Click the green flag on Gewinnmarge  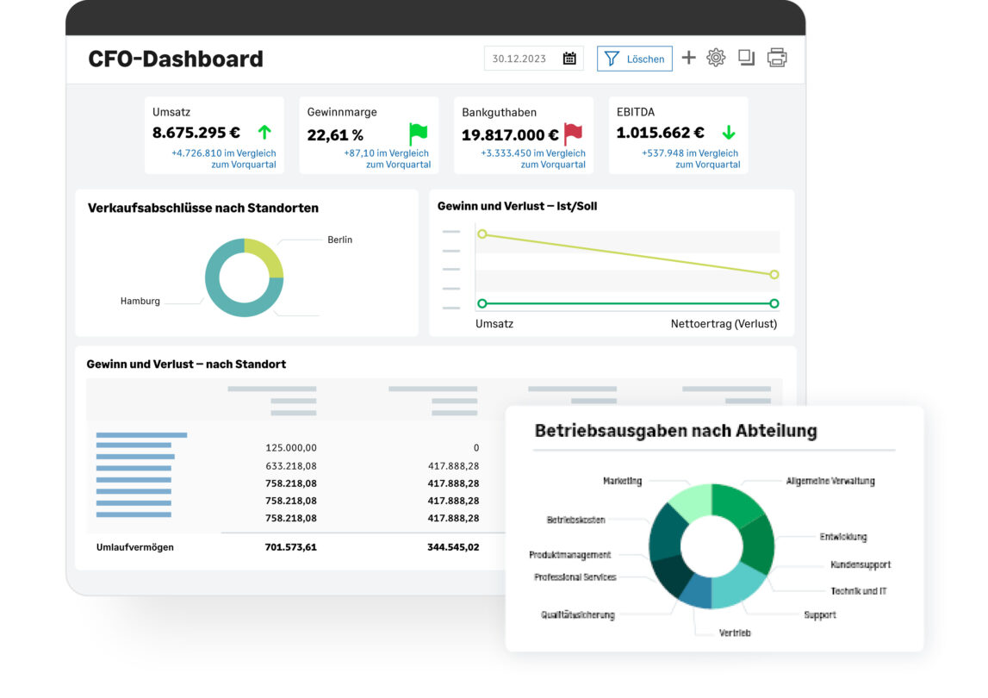[x=418, y=134]
